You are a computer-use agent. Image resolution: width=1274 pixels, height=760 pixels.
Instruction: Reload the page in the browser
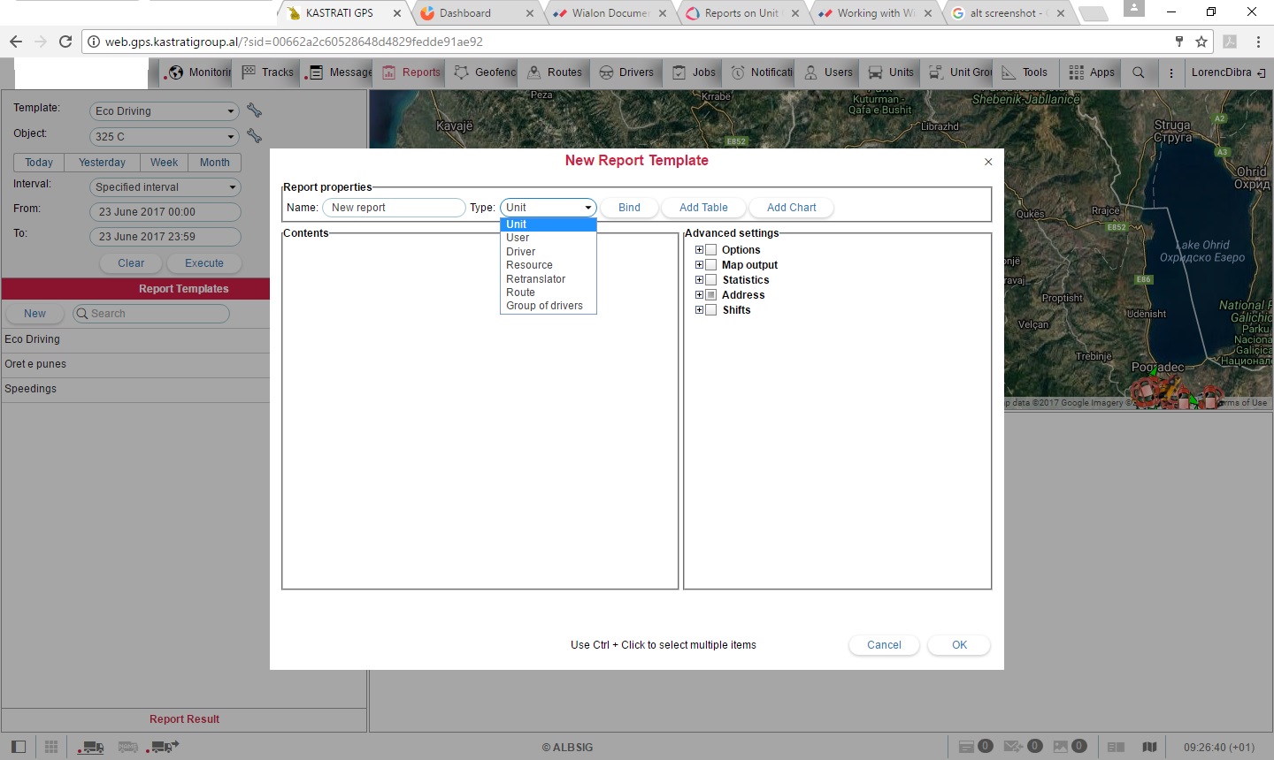[x=65, y=42]
